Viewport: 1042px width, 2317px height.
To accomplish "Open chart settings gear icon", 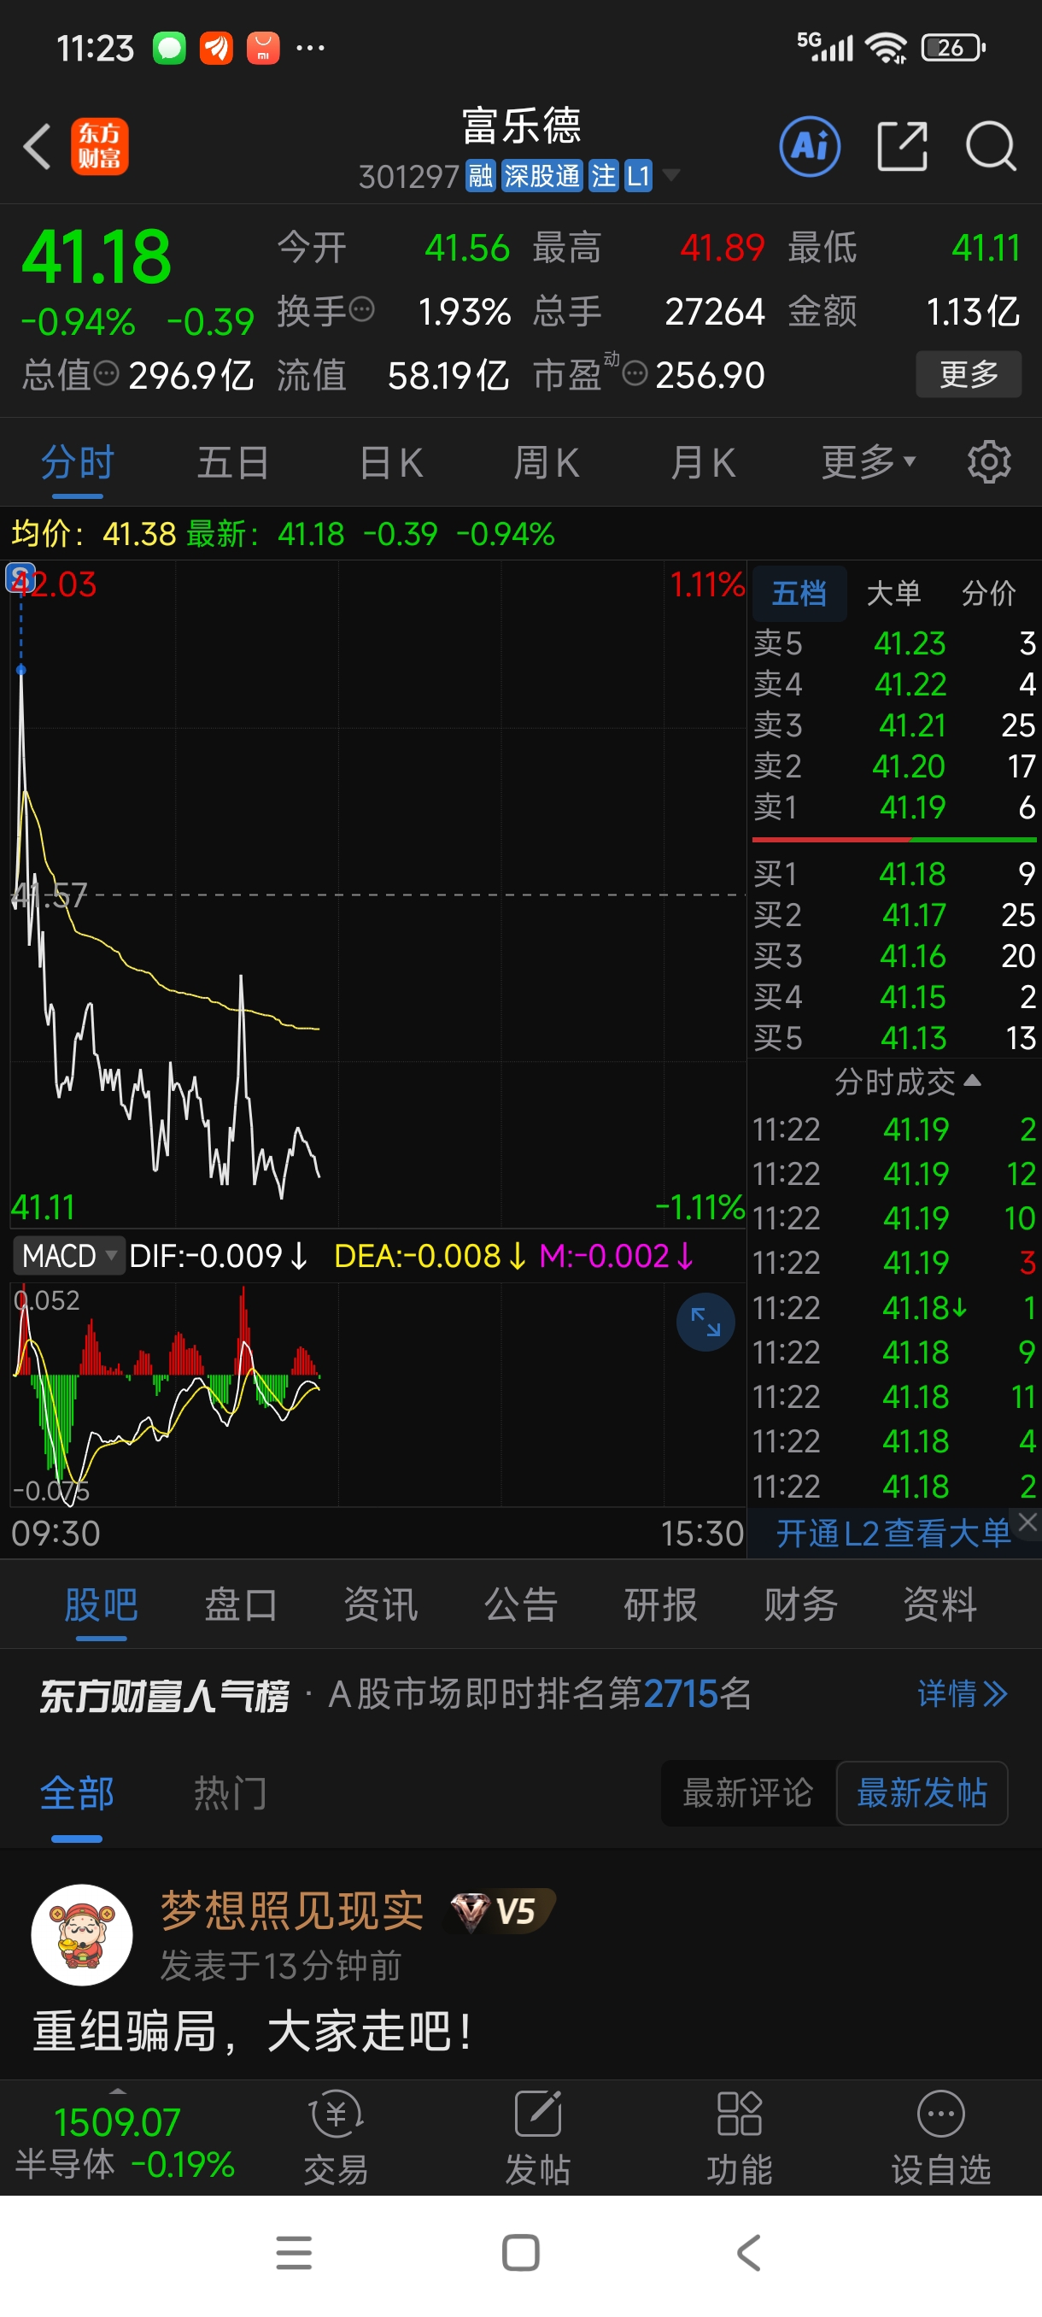I will pyautogui.click(x=989, y=461).
